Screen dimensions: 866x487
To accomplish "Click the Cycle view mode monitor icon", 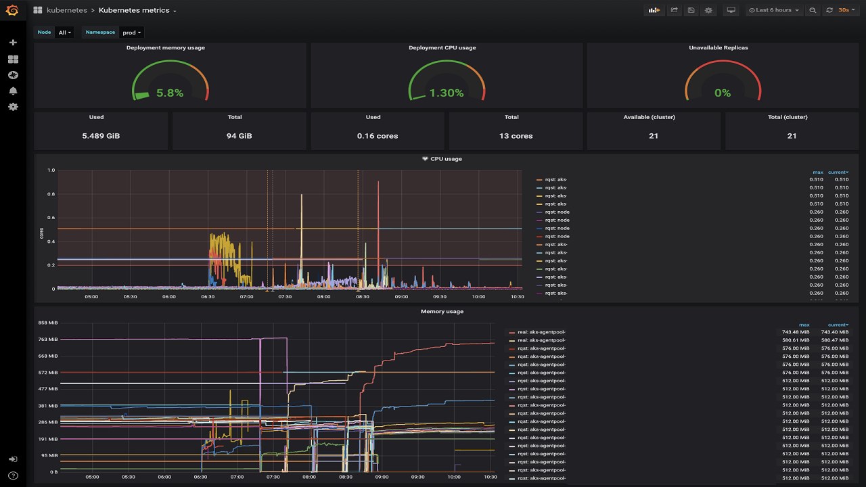I will coord(731,10).
